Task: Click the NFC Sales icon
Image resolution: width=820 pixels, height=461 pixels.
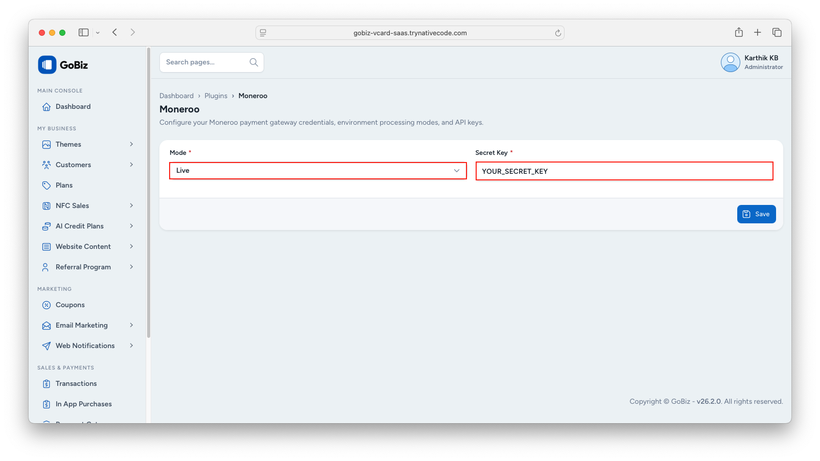Action: pos(46,206)
